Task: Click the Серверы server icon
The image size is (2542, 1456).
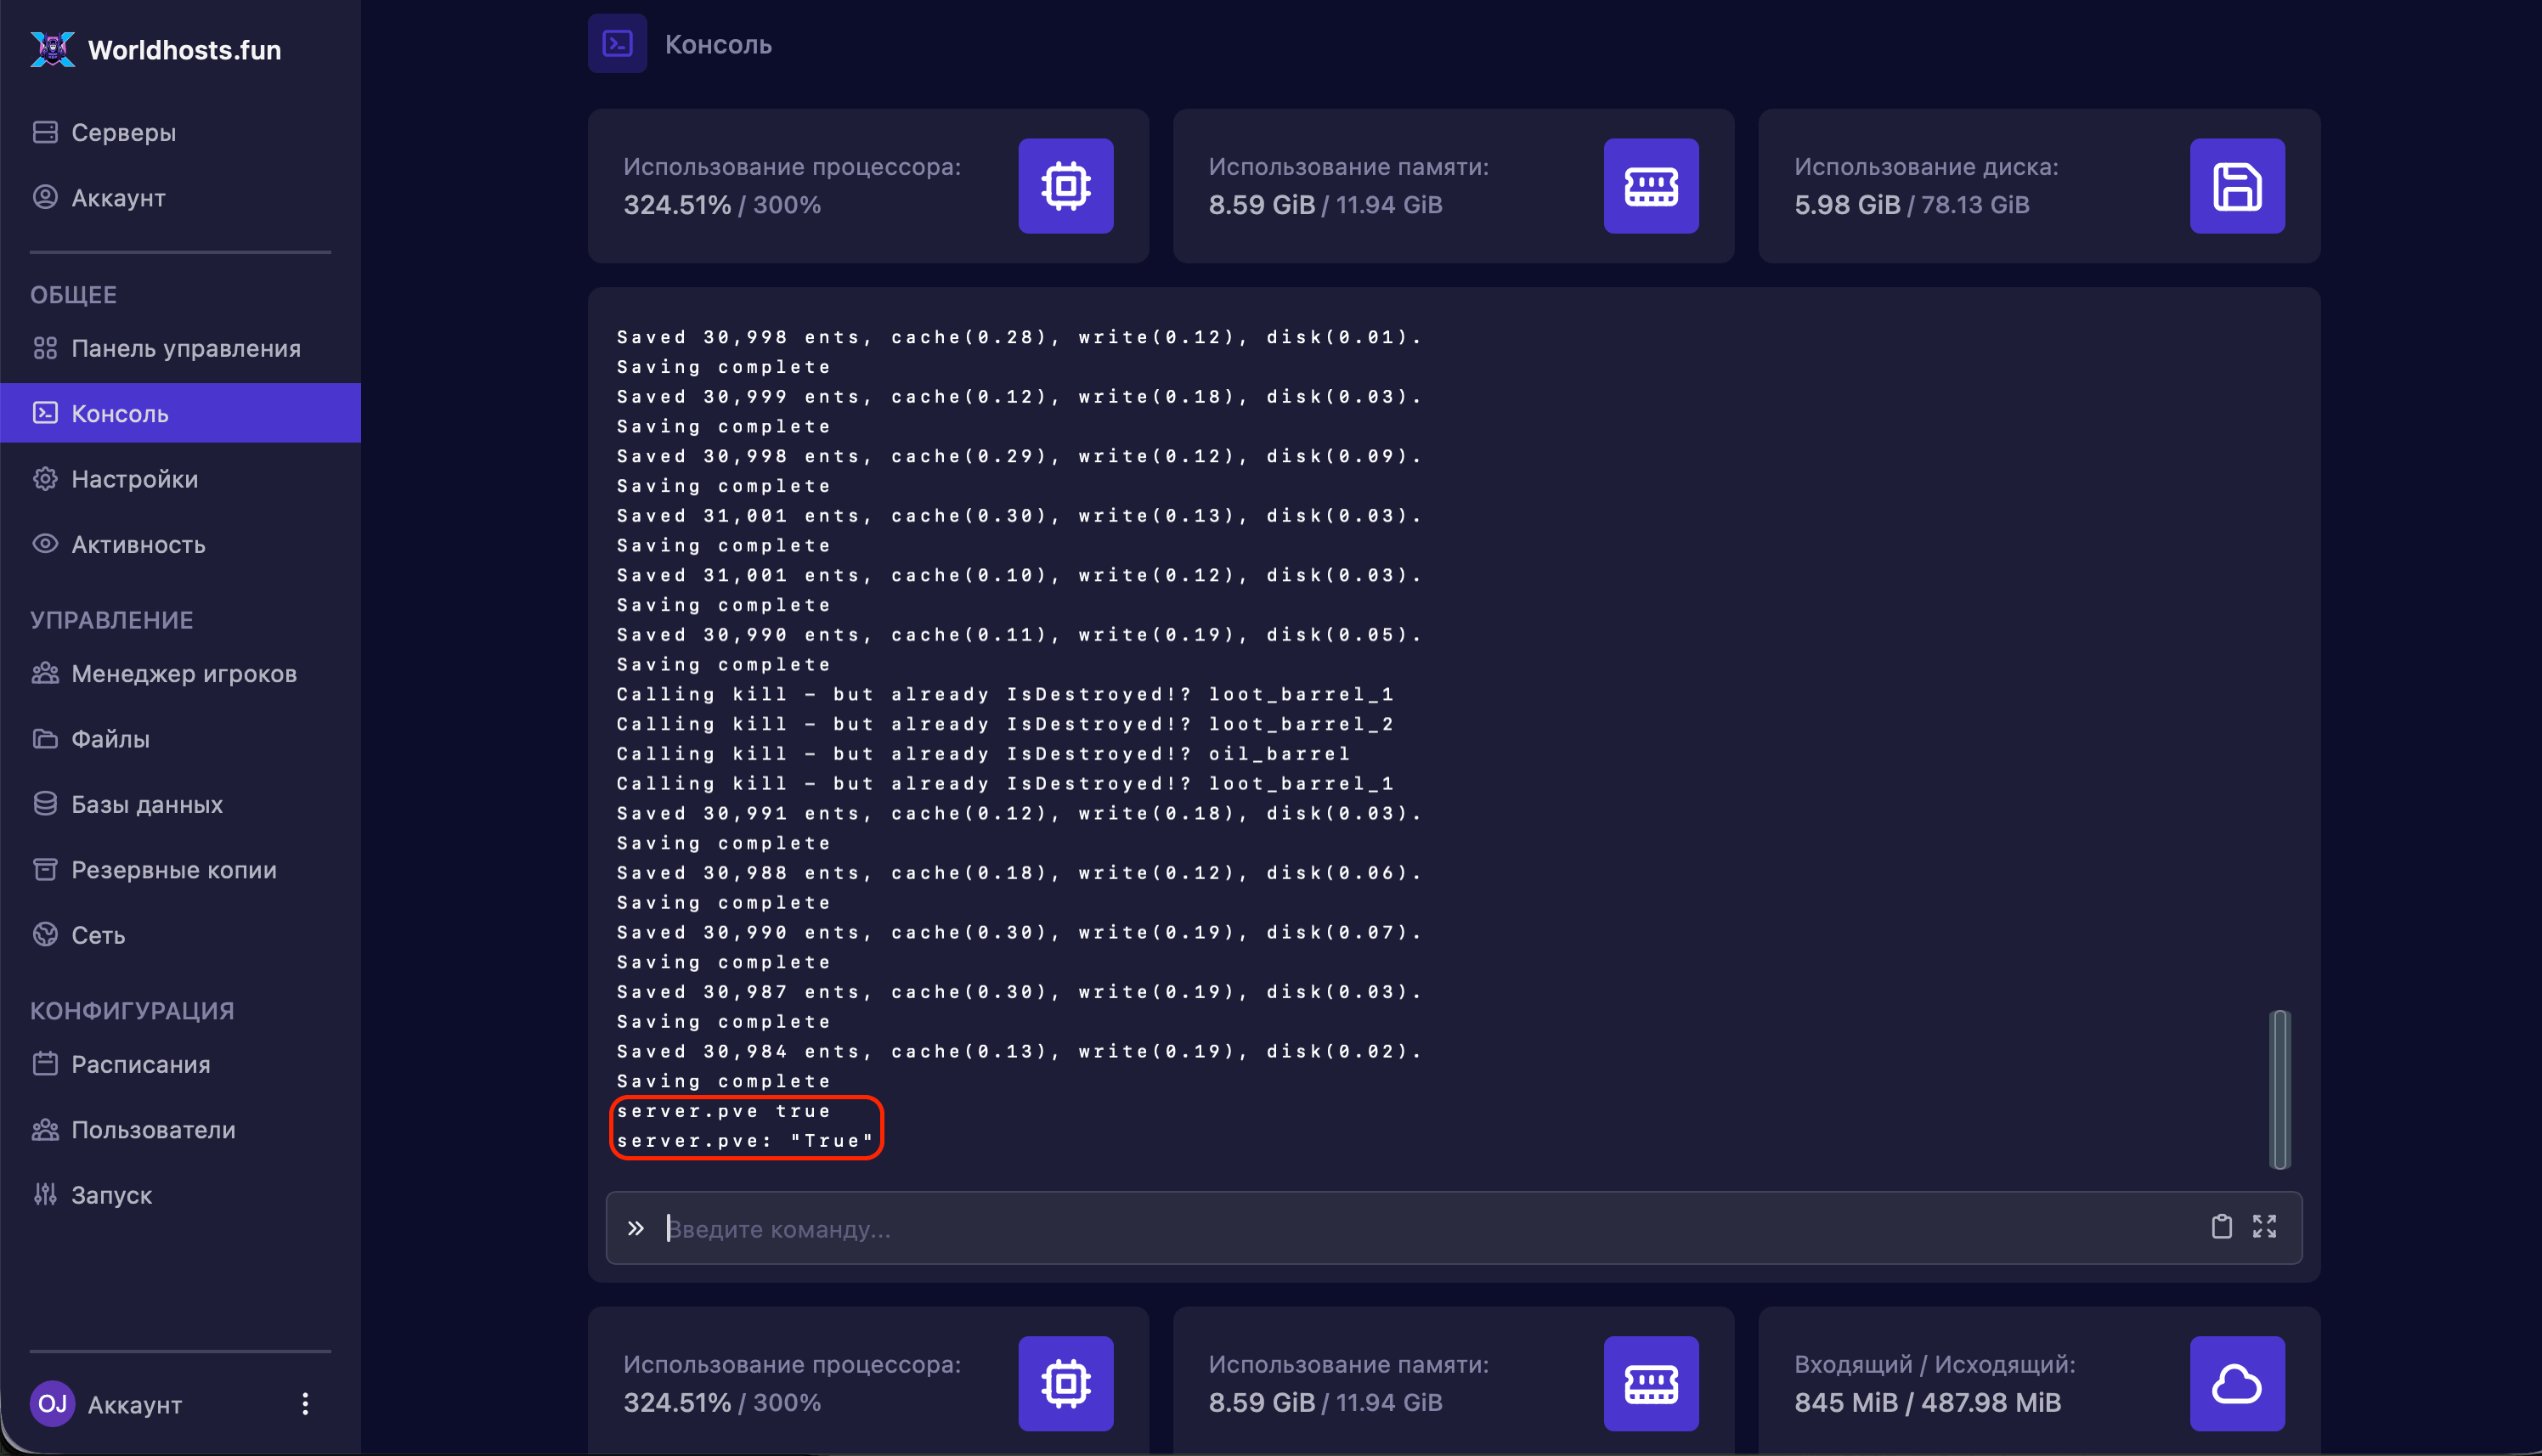Action: coord(45,132)
